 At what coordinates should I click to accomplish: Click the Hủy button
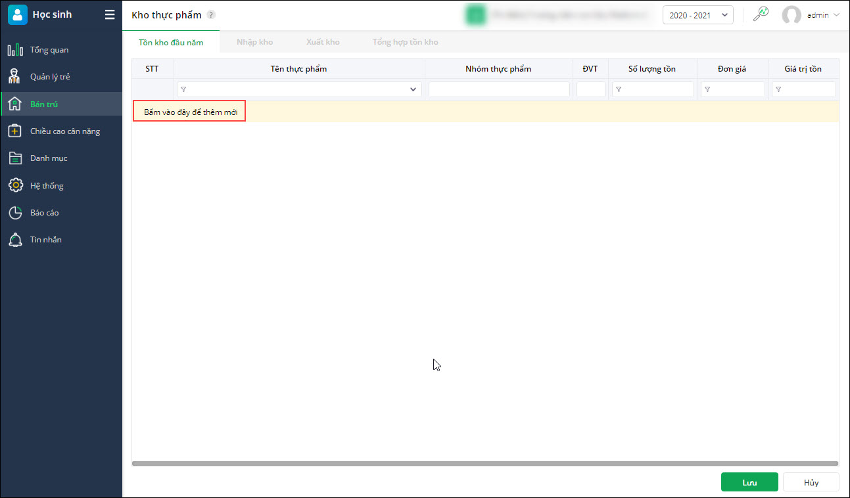click(x=811, y=482)
